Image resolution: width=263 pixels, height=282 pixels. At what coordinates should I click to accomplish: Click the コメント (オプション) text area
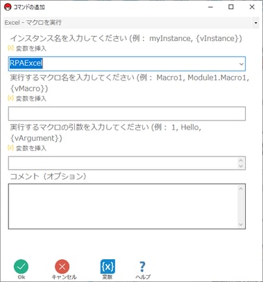pyautogui.click(x=123, y=206)
